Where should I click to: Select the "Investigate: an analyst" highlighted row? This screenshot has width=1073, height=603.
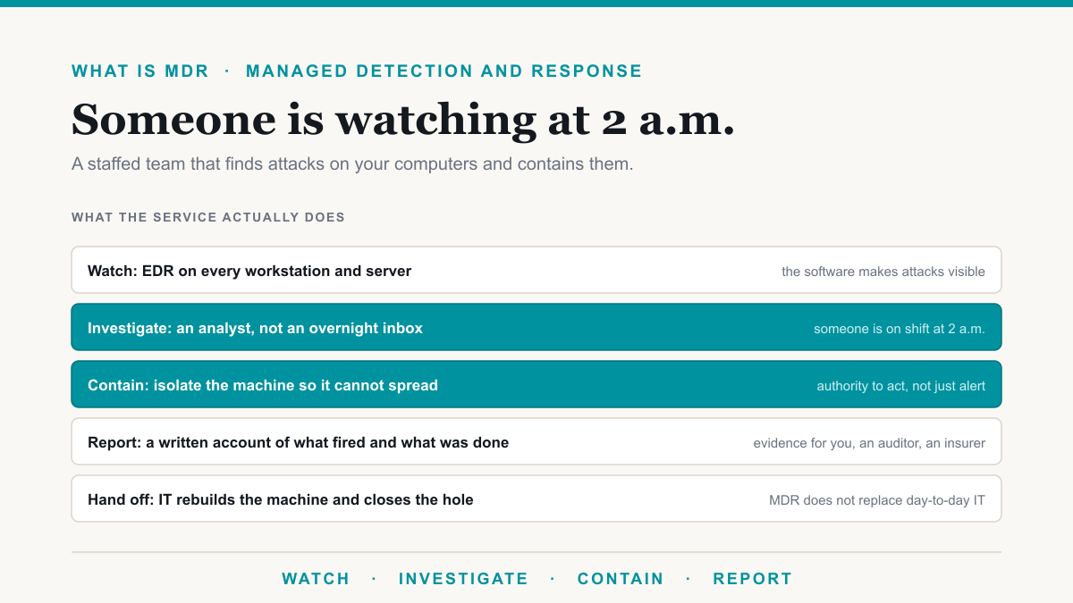click(536, 327)
